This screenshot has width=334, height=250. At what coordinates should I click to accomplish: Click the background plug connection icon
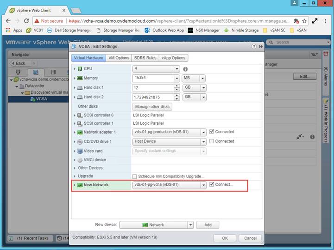pyautogui.click(x=300, y=137)
